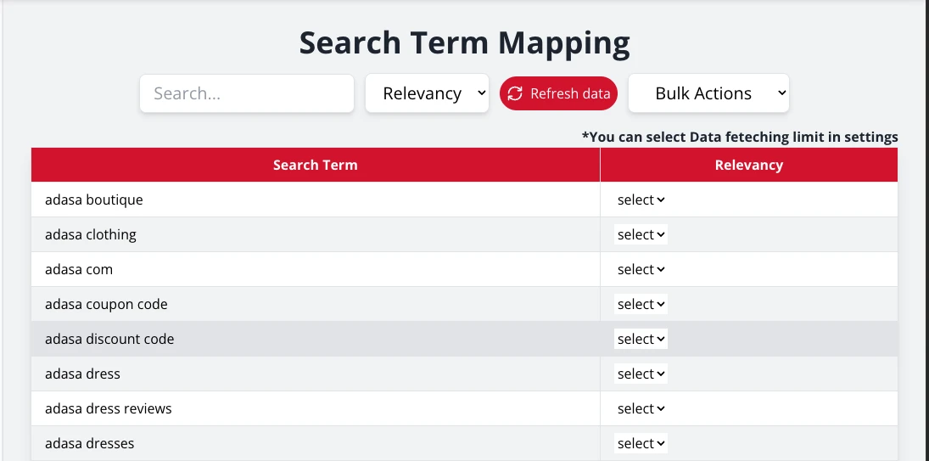Image resolution: width=929 pixels, height=461 pixels.
Task: Open the Bulk Actions dropdown
Action: coord(708,93)
